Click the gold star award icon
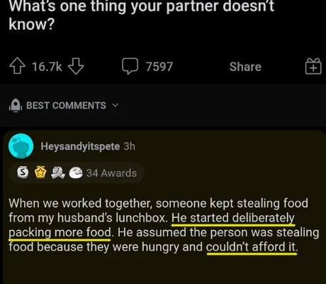This screenshot has height=284, width=326. pos(40,173)
